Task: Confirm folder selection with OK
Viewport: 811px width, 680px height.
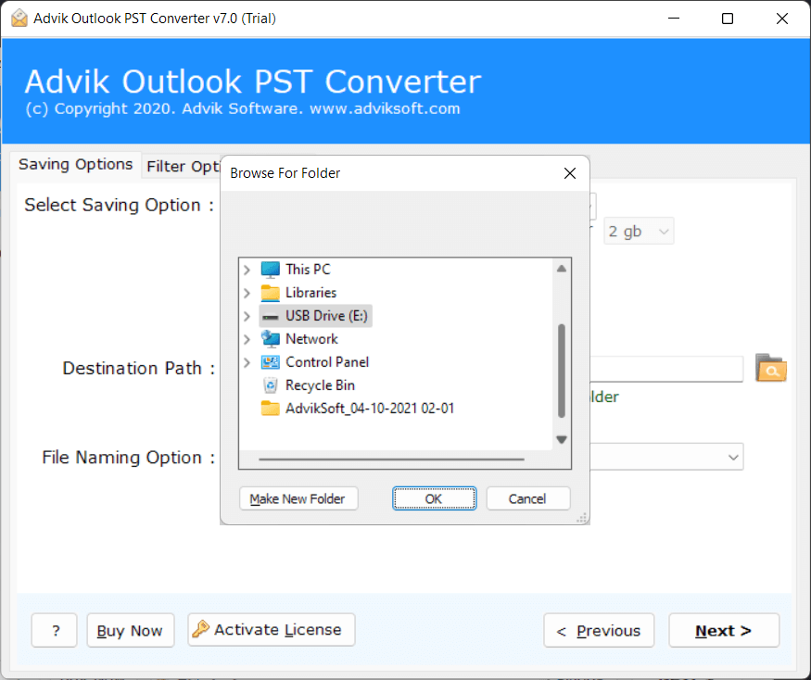Action: coord(434,498)
